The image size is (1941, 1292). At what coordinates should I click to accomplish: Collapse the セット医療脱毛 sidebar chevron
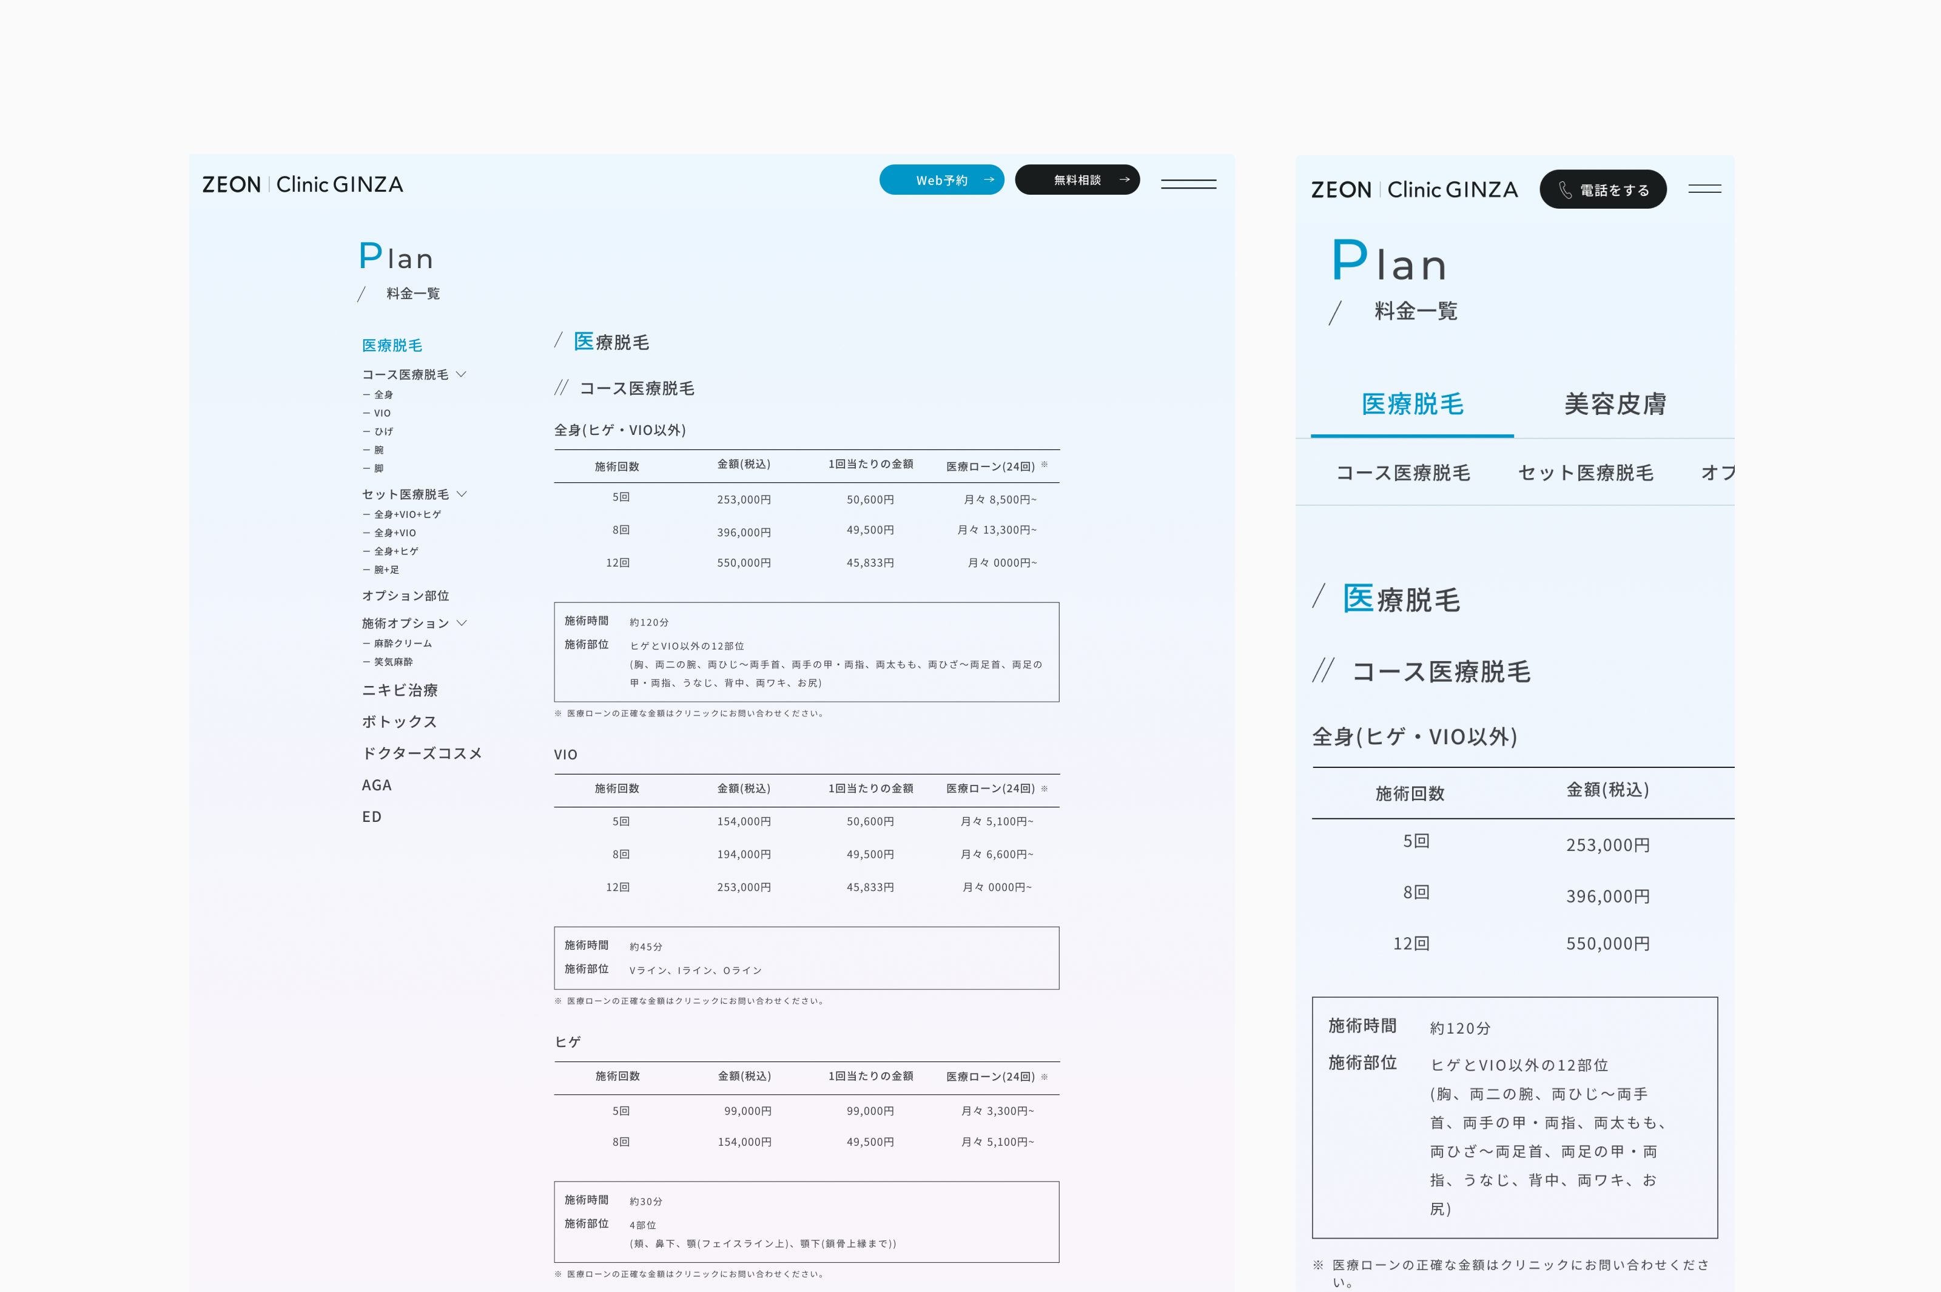click(x=462, y=494)
